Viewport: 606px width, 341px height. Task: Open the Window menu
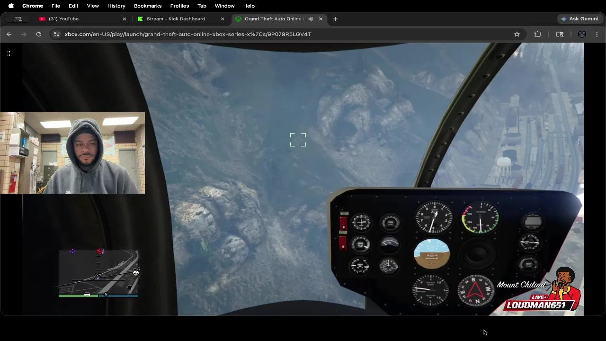[224, 6]
